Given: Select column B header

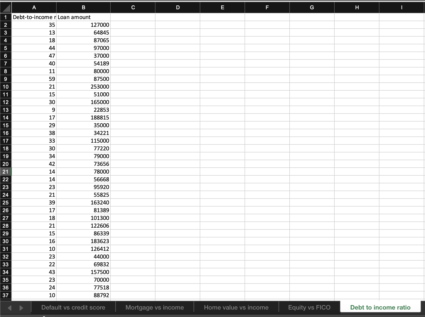Looking at the screenshot, I should tap(83, 7).
